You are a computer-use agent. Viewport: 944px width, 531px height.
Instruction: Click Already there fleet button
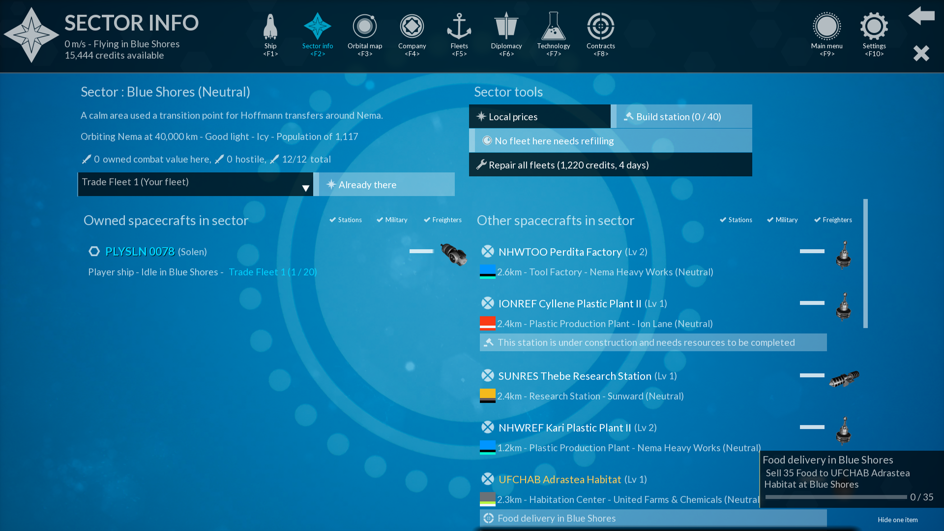[x=383, y=184]
